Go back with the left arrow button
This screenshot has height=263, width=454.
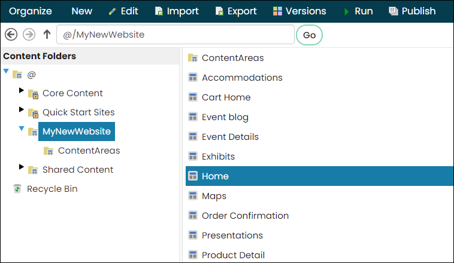[11, 35]
